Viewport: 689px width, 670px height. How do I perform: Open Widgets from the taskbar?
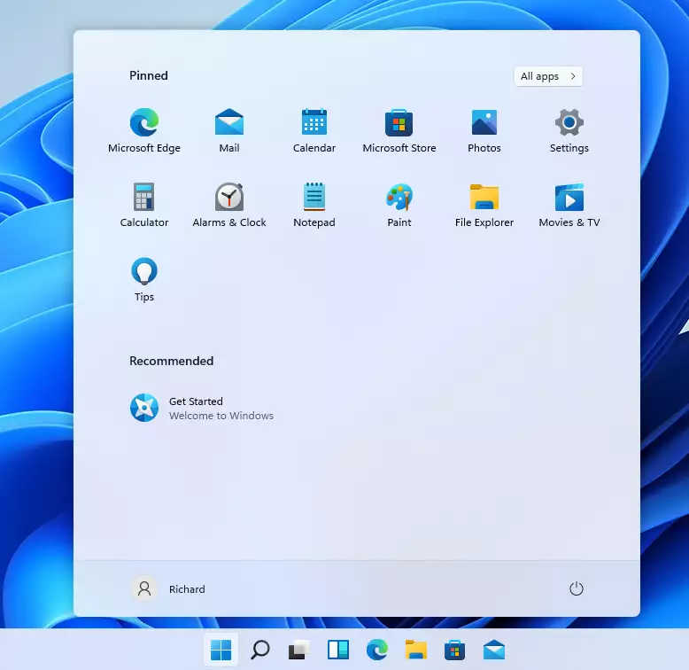tap(338, 650)
